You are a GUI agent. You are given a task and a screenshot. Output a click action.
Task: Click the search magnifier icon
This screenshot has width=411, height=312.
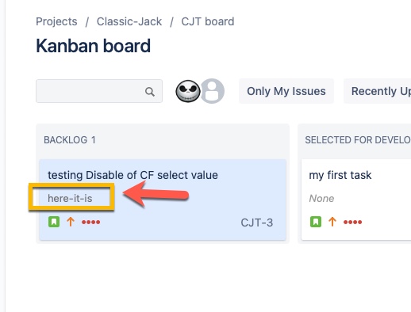point(150,92)
